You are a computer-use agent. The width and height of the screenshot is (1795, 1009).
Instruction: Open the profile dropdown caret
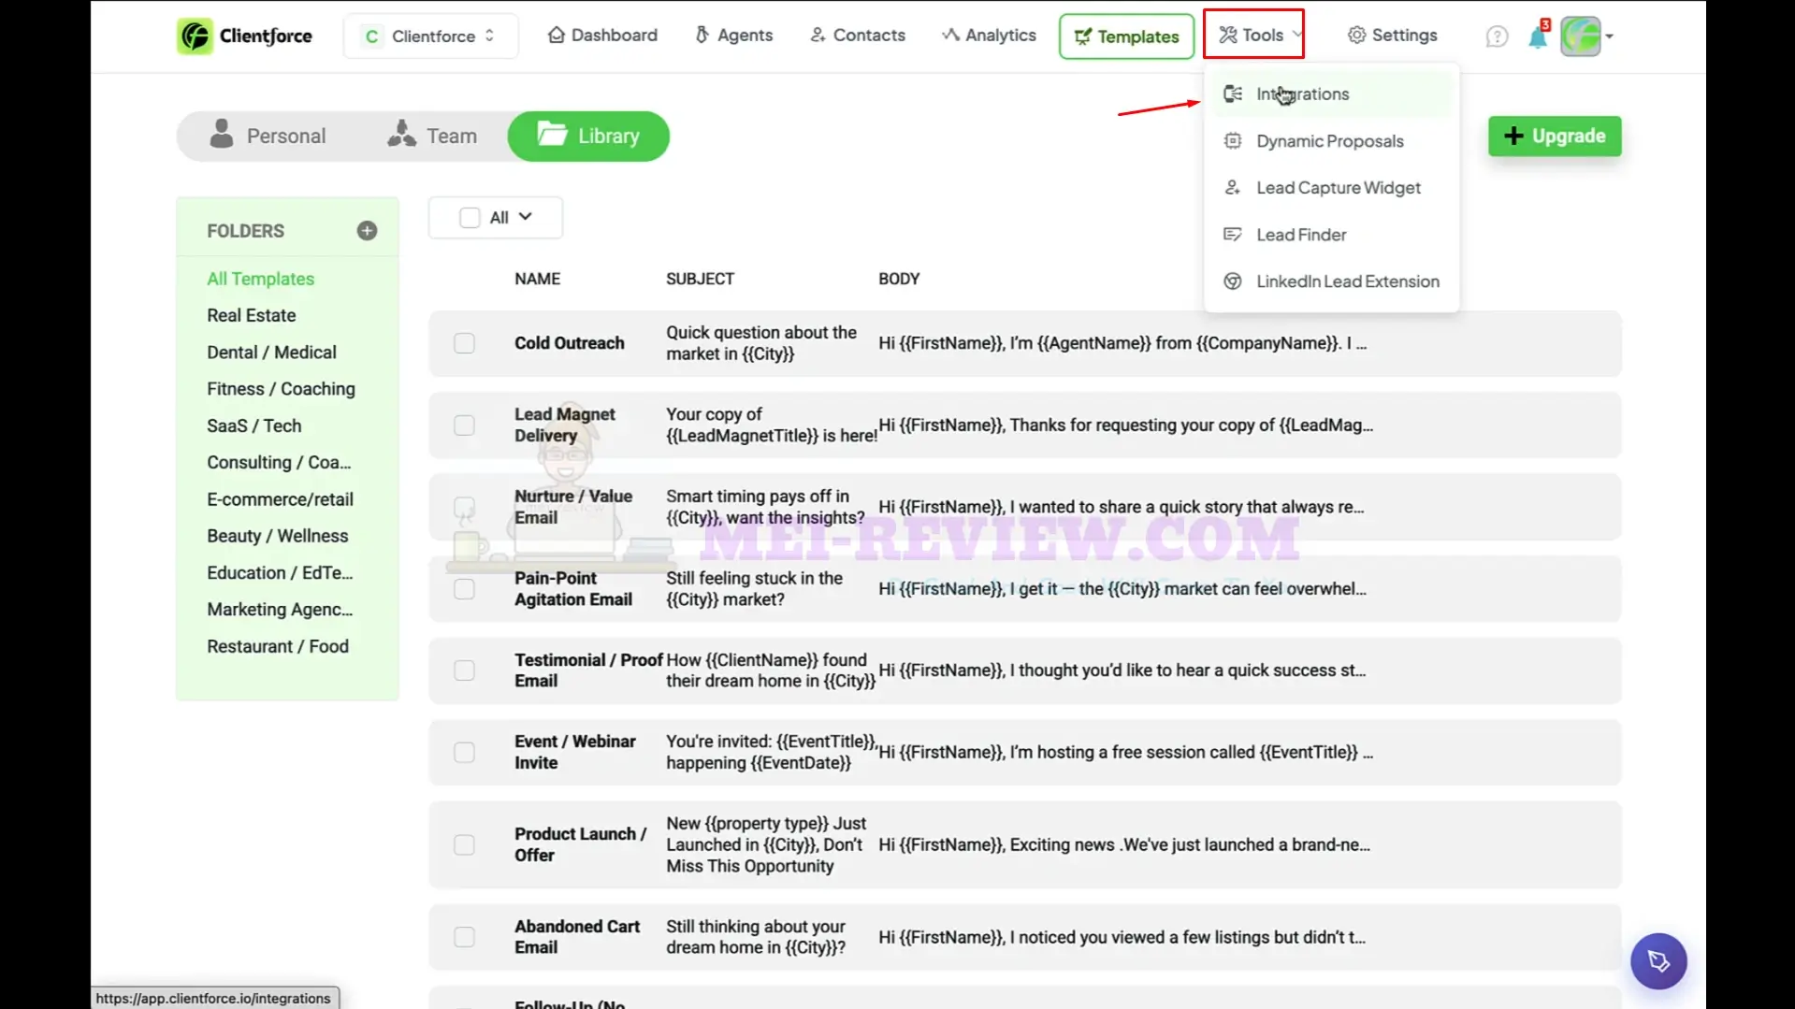click(1609, 37)
